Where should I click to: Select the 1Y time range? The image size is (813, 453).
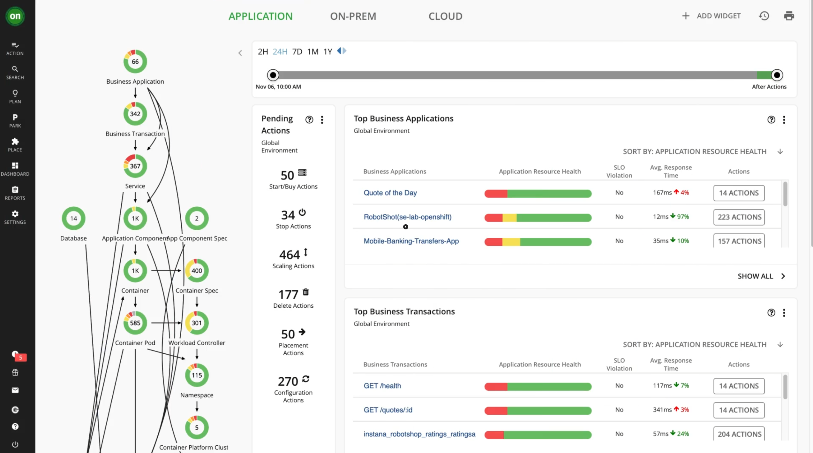coord(327,51)
